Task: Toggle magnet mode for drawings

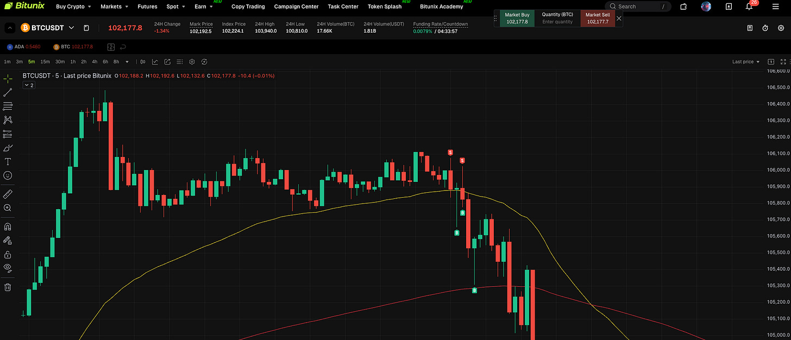Action: (8, 226)
